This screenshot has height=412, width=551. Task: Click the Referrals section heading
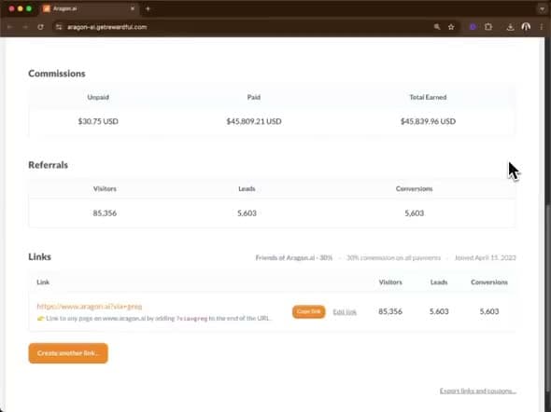pyautogui.click(x=49, y=165)
